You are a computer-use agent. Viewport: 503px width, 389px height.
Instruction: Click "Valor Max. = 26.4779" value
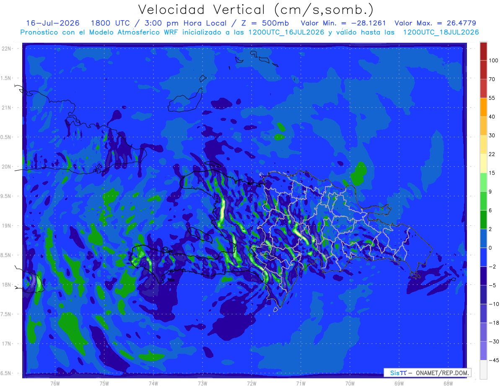click(x=436, y=23)
